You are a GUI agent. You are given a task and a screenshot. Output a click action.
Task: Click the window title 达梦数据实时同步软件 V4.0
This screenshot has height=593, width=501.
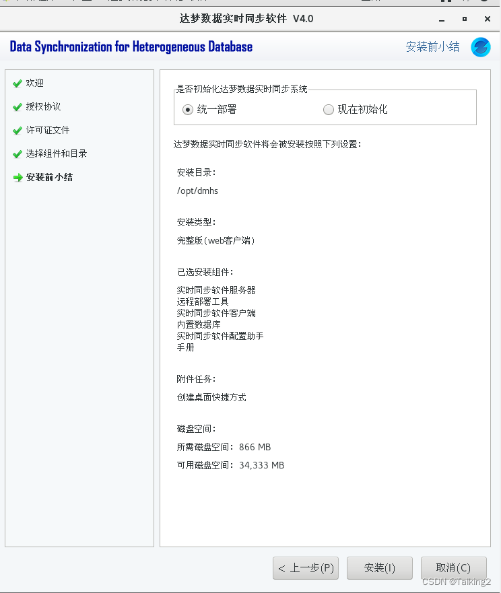pyautogui.click(x=246, y=19)
